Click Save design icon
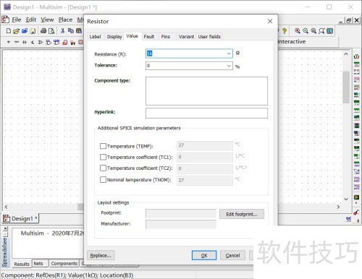Screen dimensions: 362x279 pos(33,31)
